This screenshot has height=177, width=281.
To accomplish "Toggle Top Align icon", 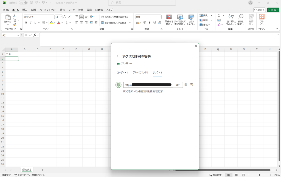I will coord(77,17).
